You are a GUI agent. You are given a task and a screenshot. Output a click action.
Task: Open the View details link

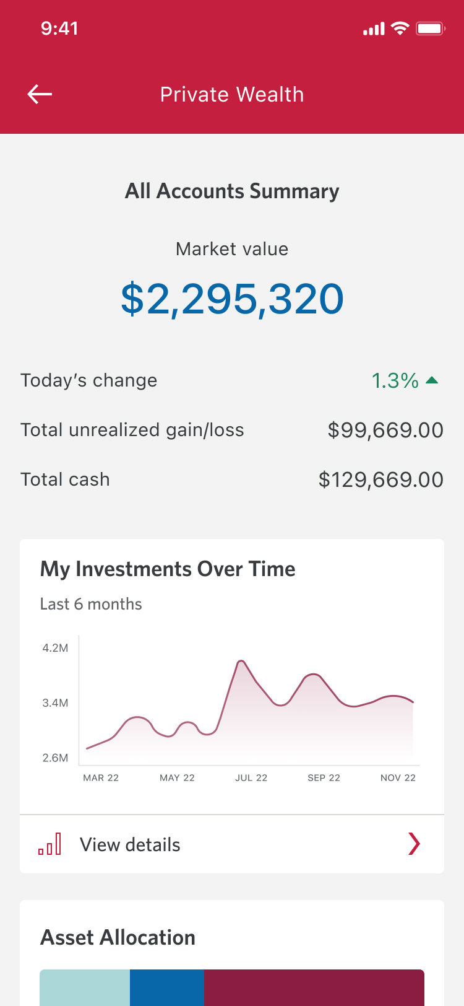[x=130, y=844]
